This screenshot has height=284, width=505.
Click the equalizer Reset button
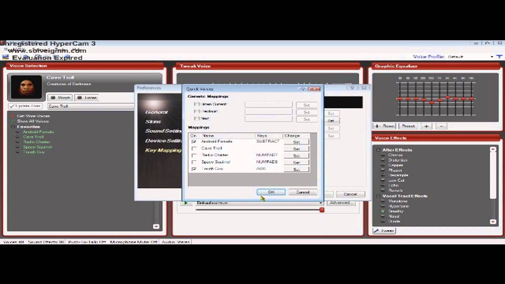[385, 126]
